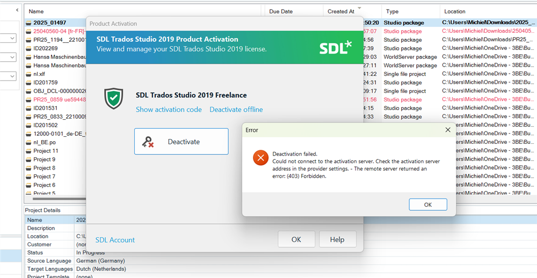The width and height of the screenshot is (537, 278).
Task: Select the nl_BE.po project
Action: click(43, 142)
